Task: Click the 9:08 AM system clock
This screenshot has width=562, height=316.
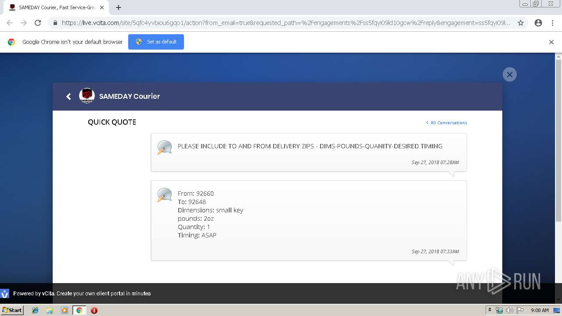Action: pos(540,310)
